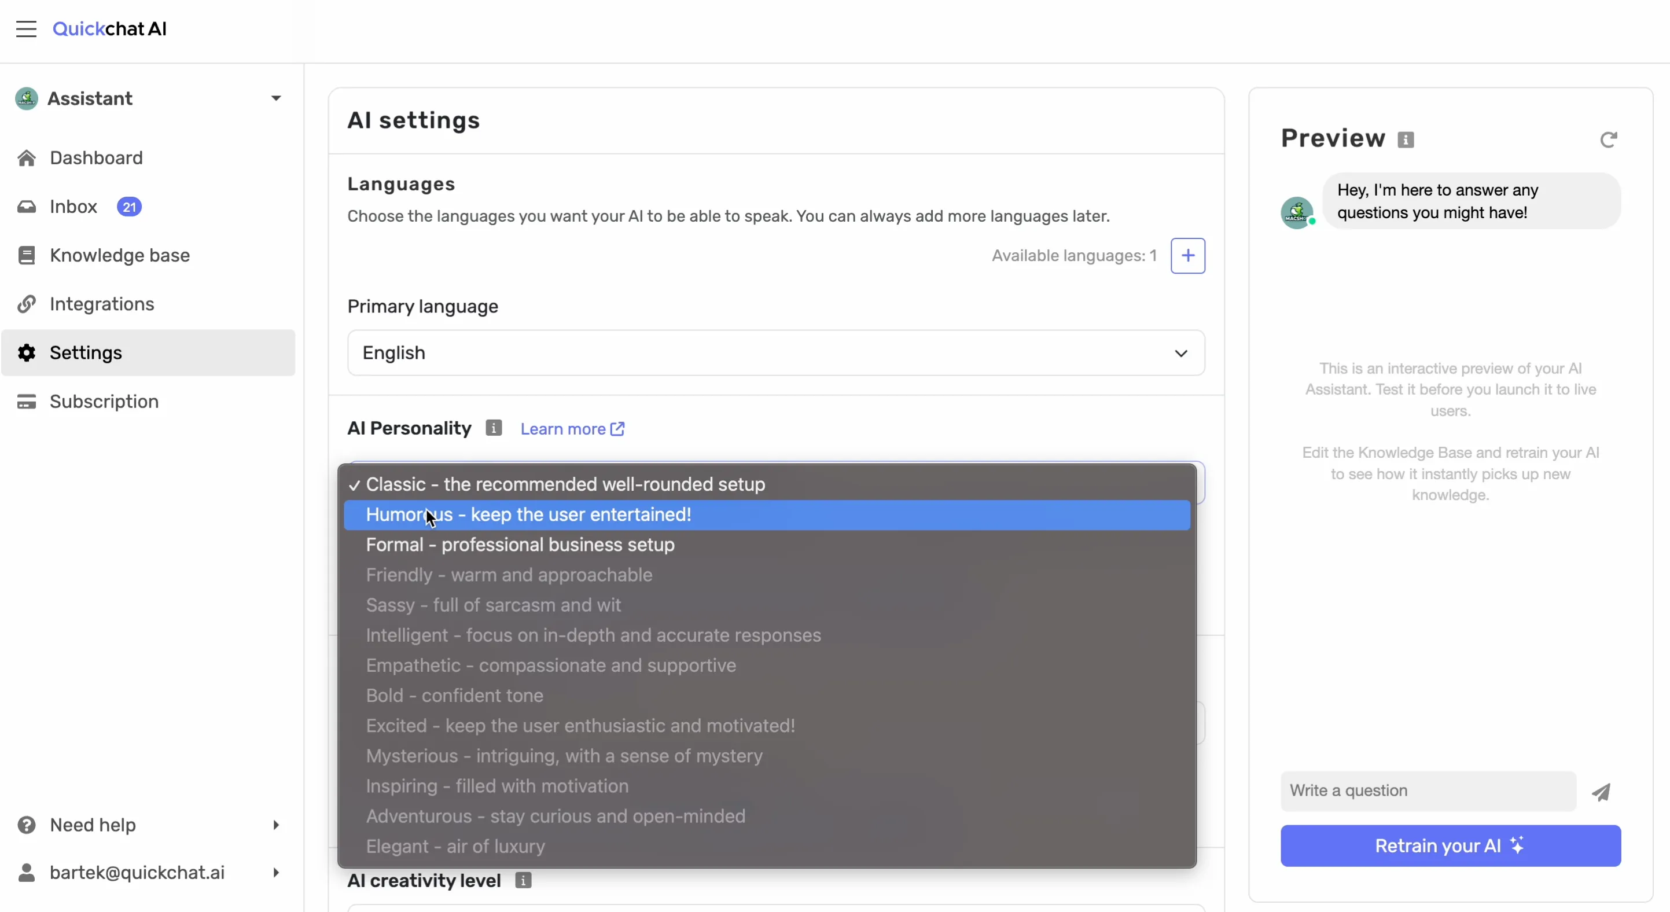Choose Humorous - keep the user entertained
1670x912 pixels.
point(767,514)
